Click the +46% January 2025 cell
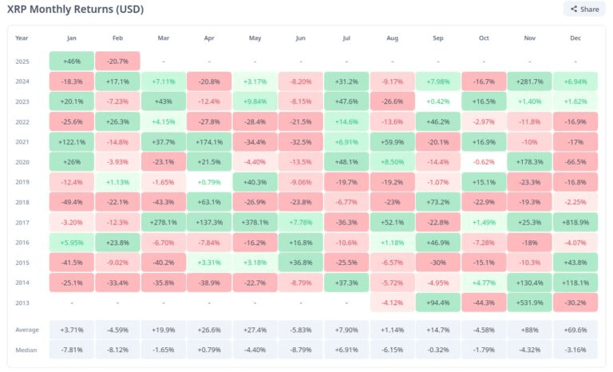Viewport: 613px width, 372px height. tap(71, 61)
